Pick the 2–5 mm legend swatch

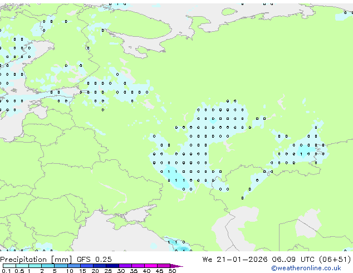click(x=48, y=266)
